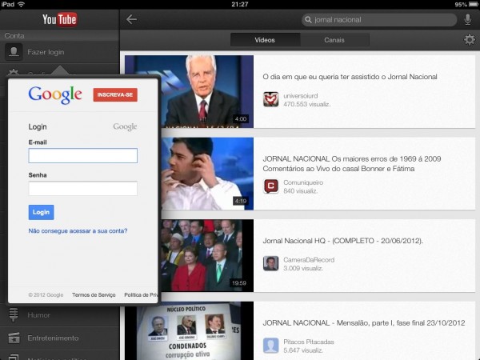Switch to the Canais tab
480x360 pixels.
tap(334, 40)
